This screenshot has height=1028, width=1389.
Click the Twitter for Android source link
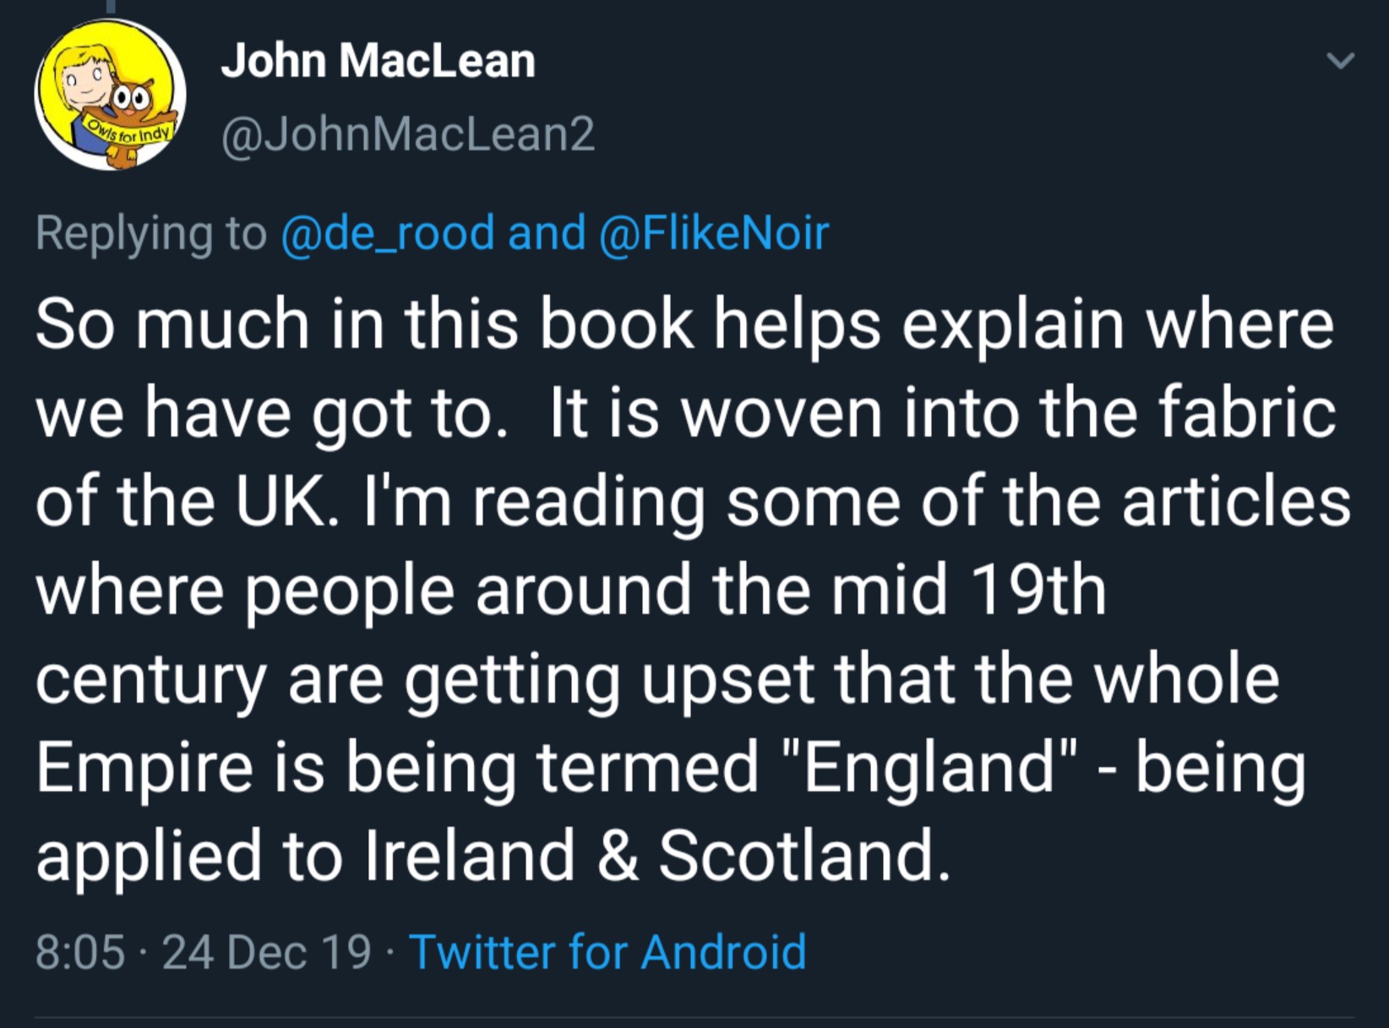tap(607, 952)
